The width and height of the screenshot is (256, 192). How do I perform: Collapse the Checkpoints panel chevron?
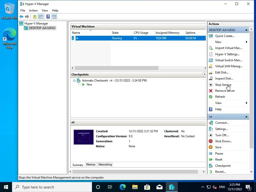point(204,74)
